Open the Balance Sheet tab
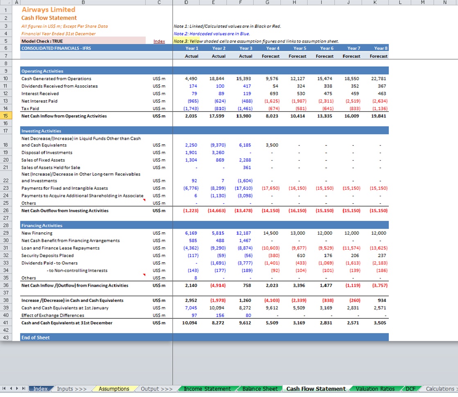The height and width of the screenshot is (397, 458). 260,389
